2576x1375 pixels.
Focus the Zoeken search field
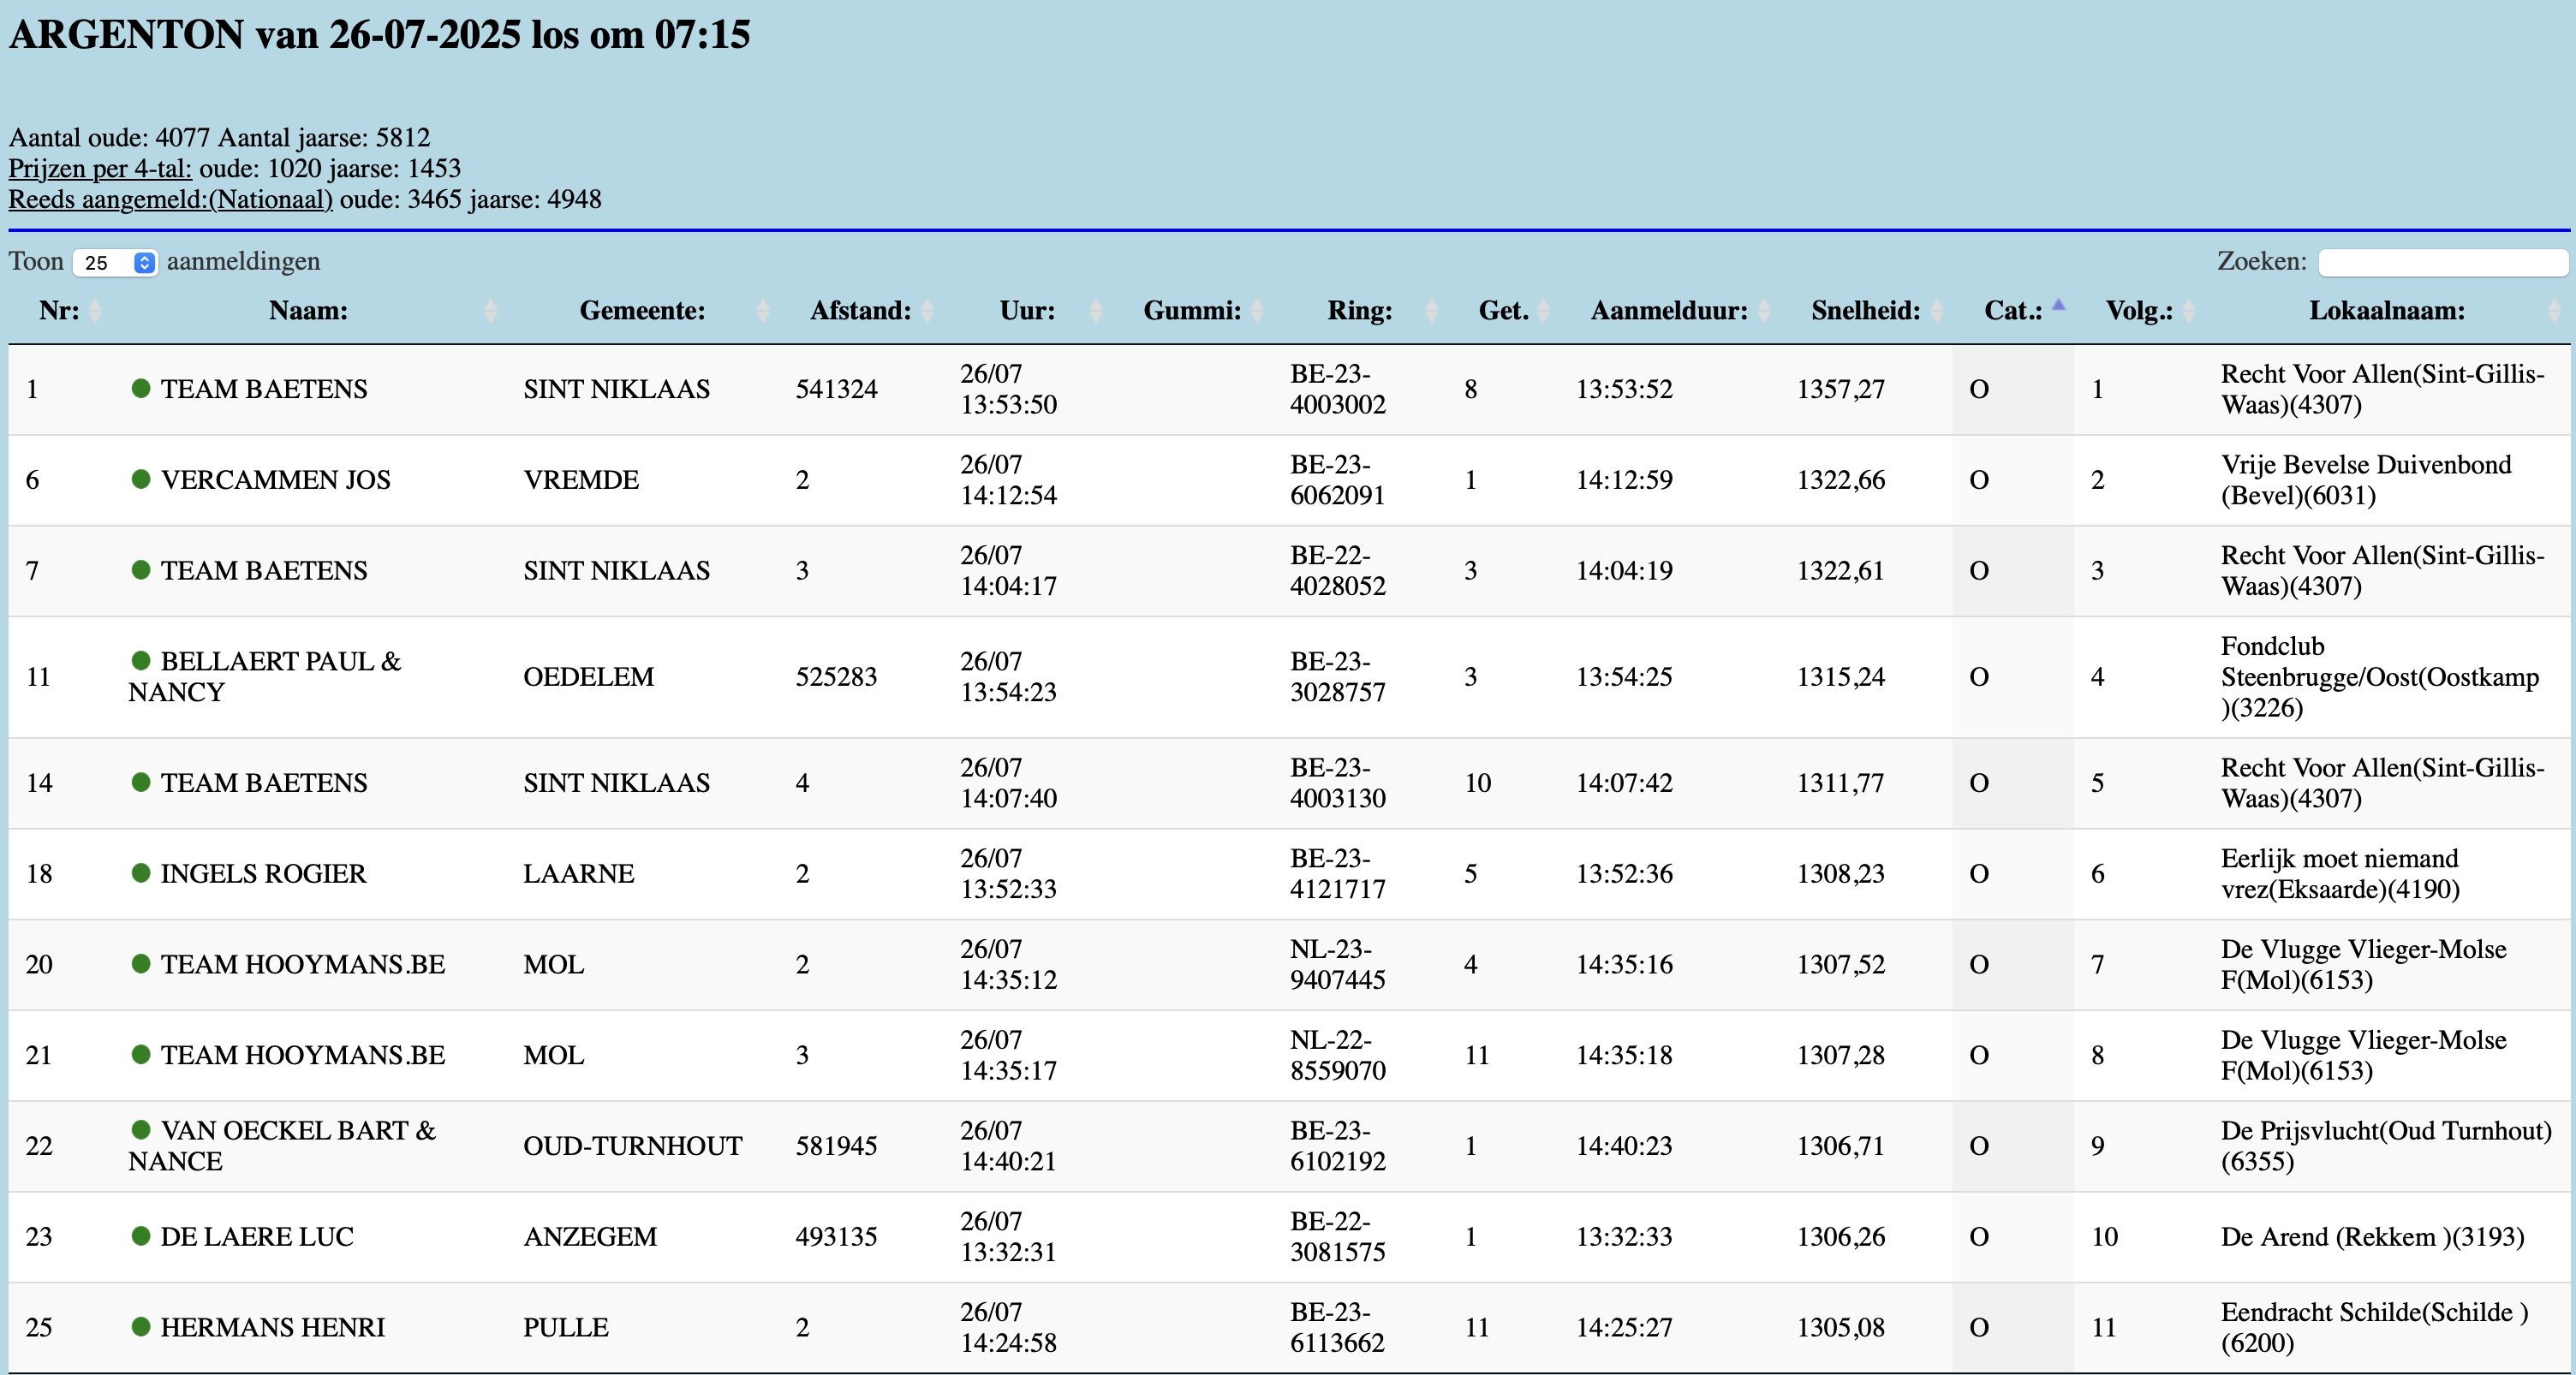[x=2442, y=263]
